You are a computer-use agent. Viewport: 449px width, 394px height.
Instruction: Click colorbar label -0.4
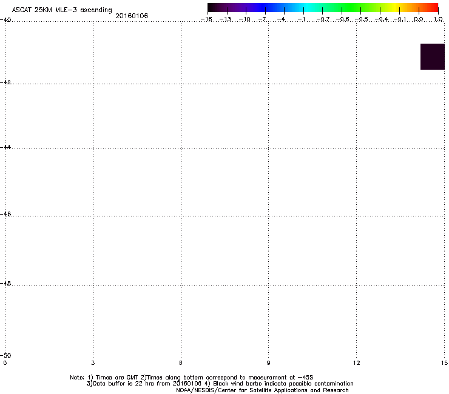click(382, 19)
